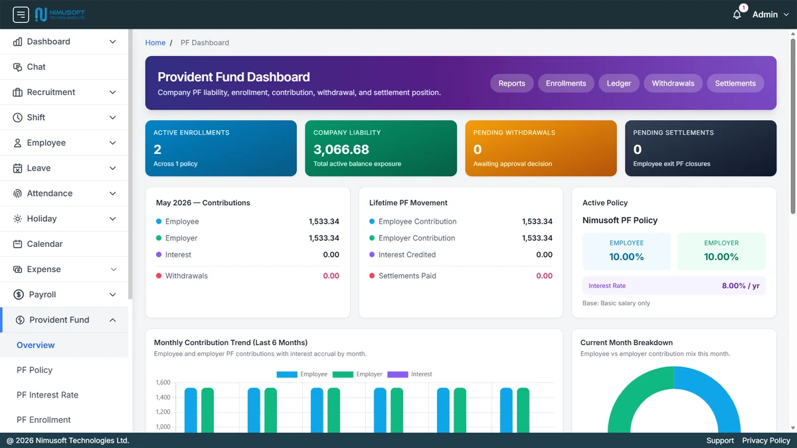Open the Admin user menu
The height and width of the screenshot is (448, 797).
[x=770, y=15]
